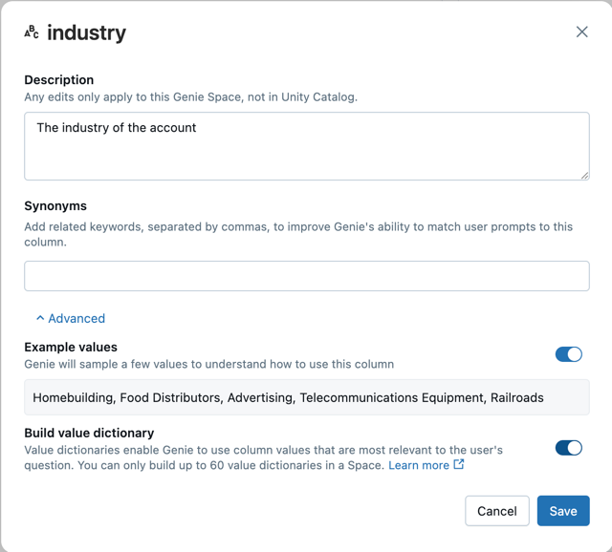Image resolution: width=612 pixels, height=552 pixels.
Task: Click the industry column title
Action: [86, 32]
